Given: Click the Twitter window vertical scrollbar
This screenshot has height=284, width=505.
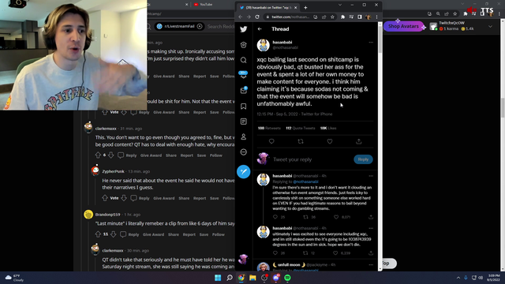Looking at the screenshot, I should (380, 39).
